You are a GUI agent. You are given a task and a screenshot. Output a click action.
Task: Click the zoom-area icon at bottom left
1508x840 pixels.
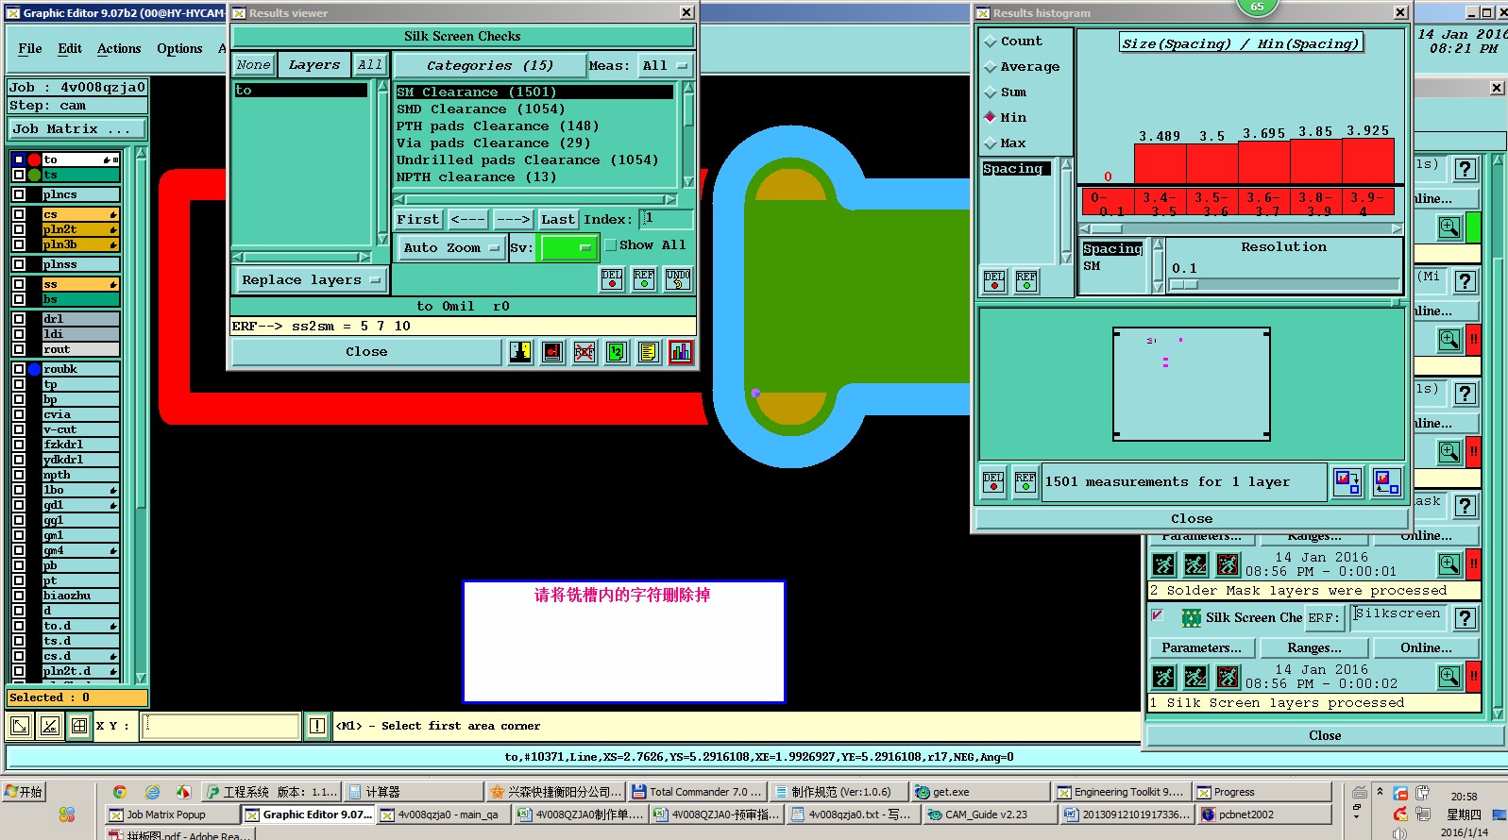click(19, 726)
